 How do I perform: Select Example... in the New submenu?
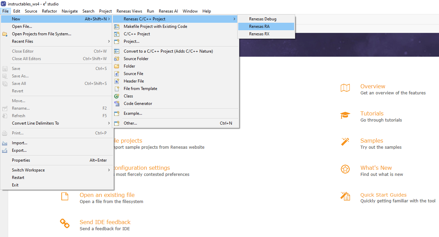pyautogui.click(x=176, y=113)
